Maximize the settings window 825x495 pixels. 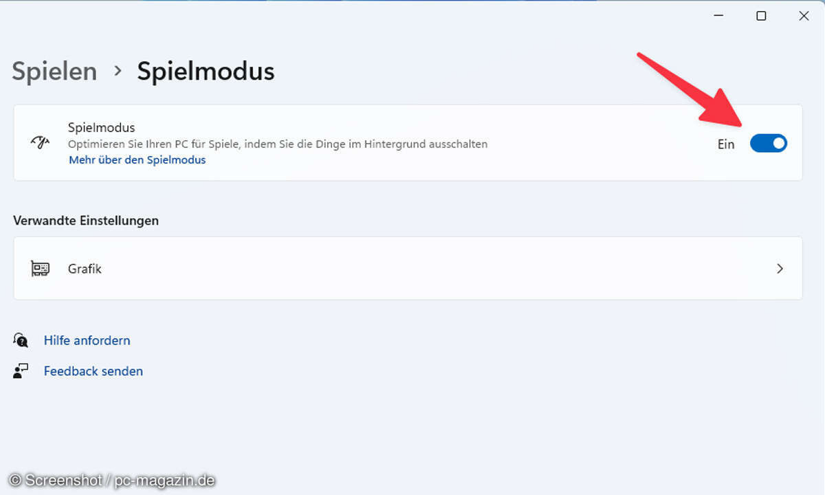[761, 16]
